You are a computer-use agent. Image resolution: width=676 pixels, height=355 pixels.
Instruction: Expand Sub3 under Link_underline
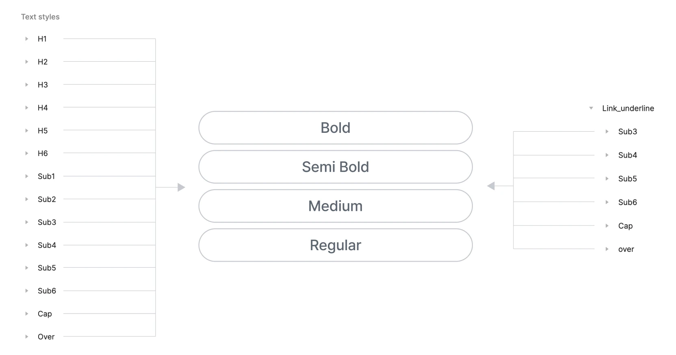pos(607,132)
